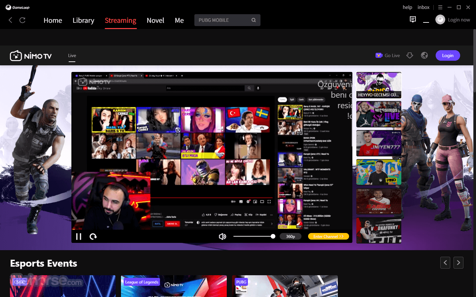The image size is (476, 297).
Task: Reload the stream with refresh icon
Action: (93, 236)
